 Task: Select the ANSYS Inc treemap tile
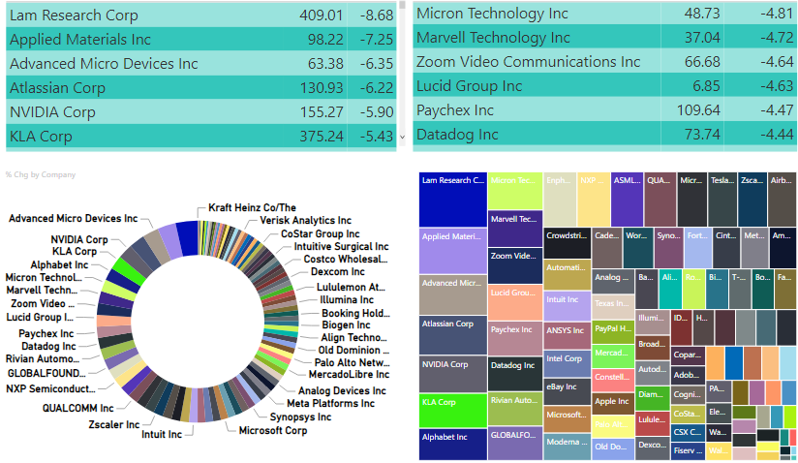click(567, 336)
